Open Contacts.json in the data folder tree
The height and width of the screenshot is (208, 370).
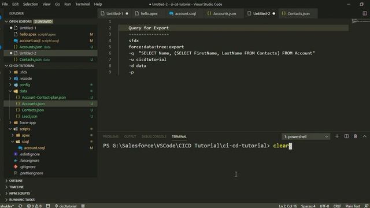[x=32, y=110]
